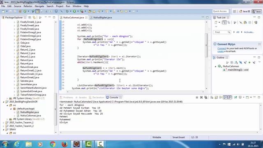263x148 pixels.
Task: Click the Connect link in Mylyn panel
Action: click(x=222, y=49)
